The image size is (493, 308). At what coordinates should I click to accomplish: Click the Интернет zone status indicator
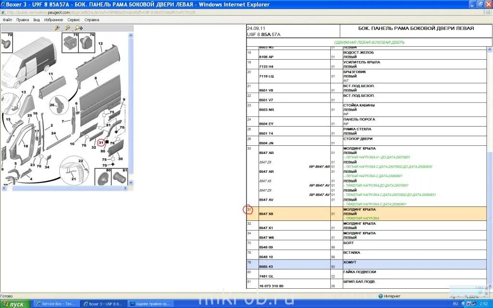390,296
